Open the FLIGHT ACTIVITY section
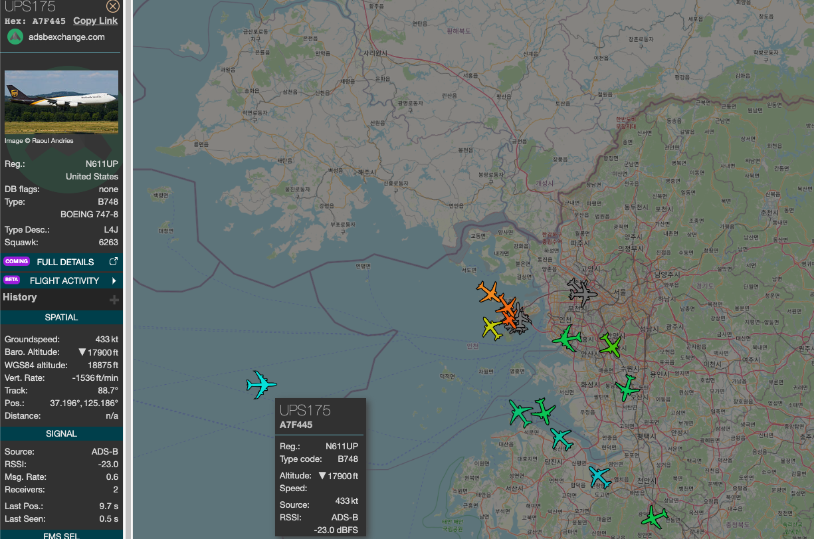The image size is (814, 539). tap(64, 280)
